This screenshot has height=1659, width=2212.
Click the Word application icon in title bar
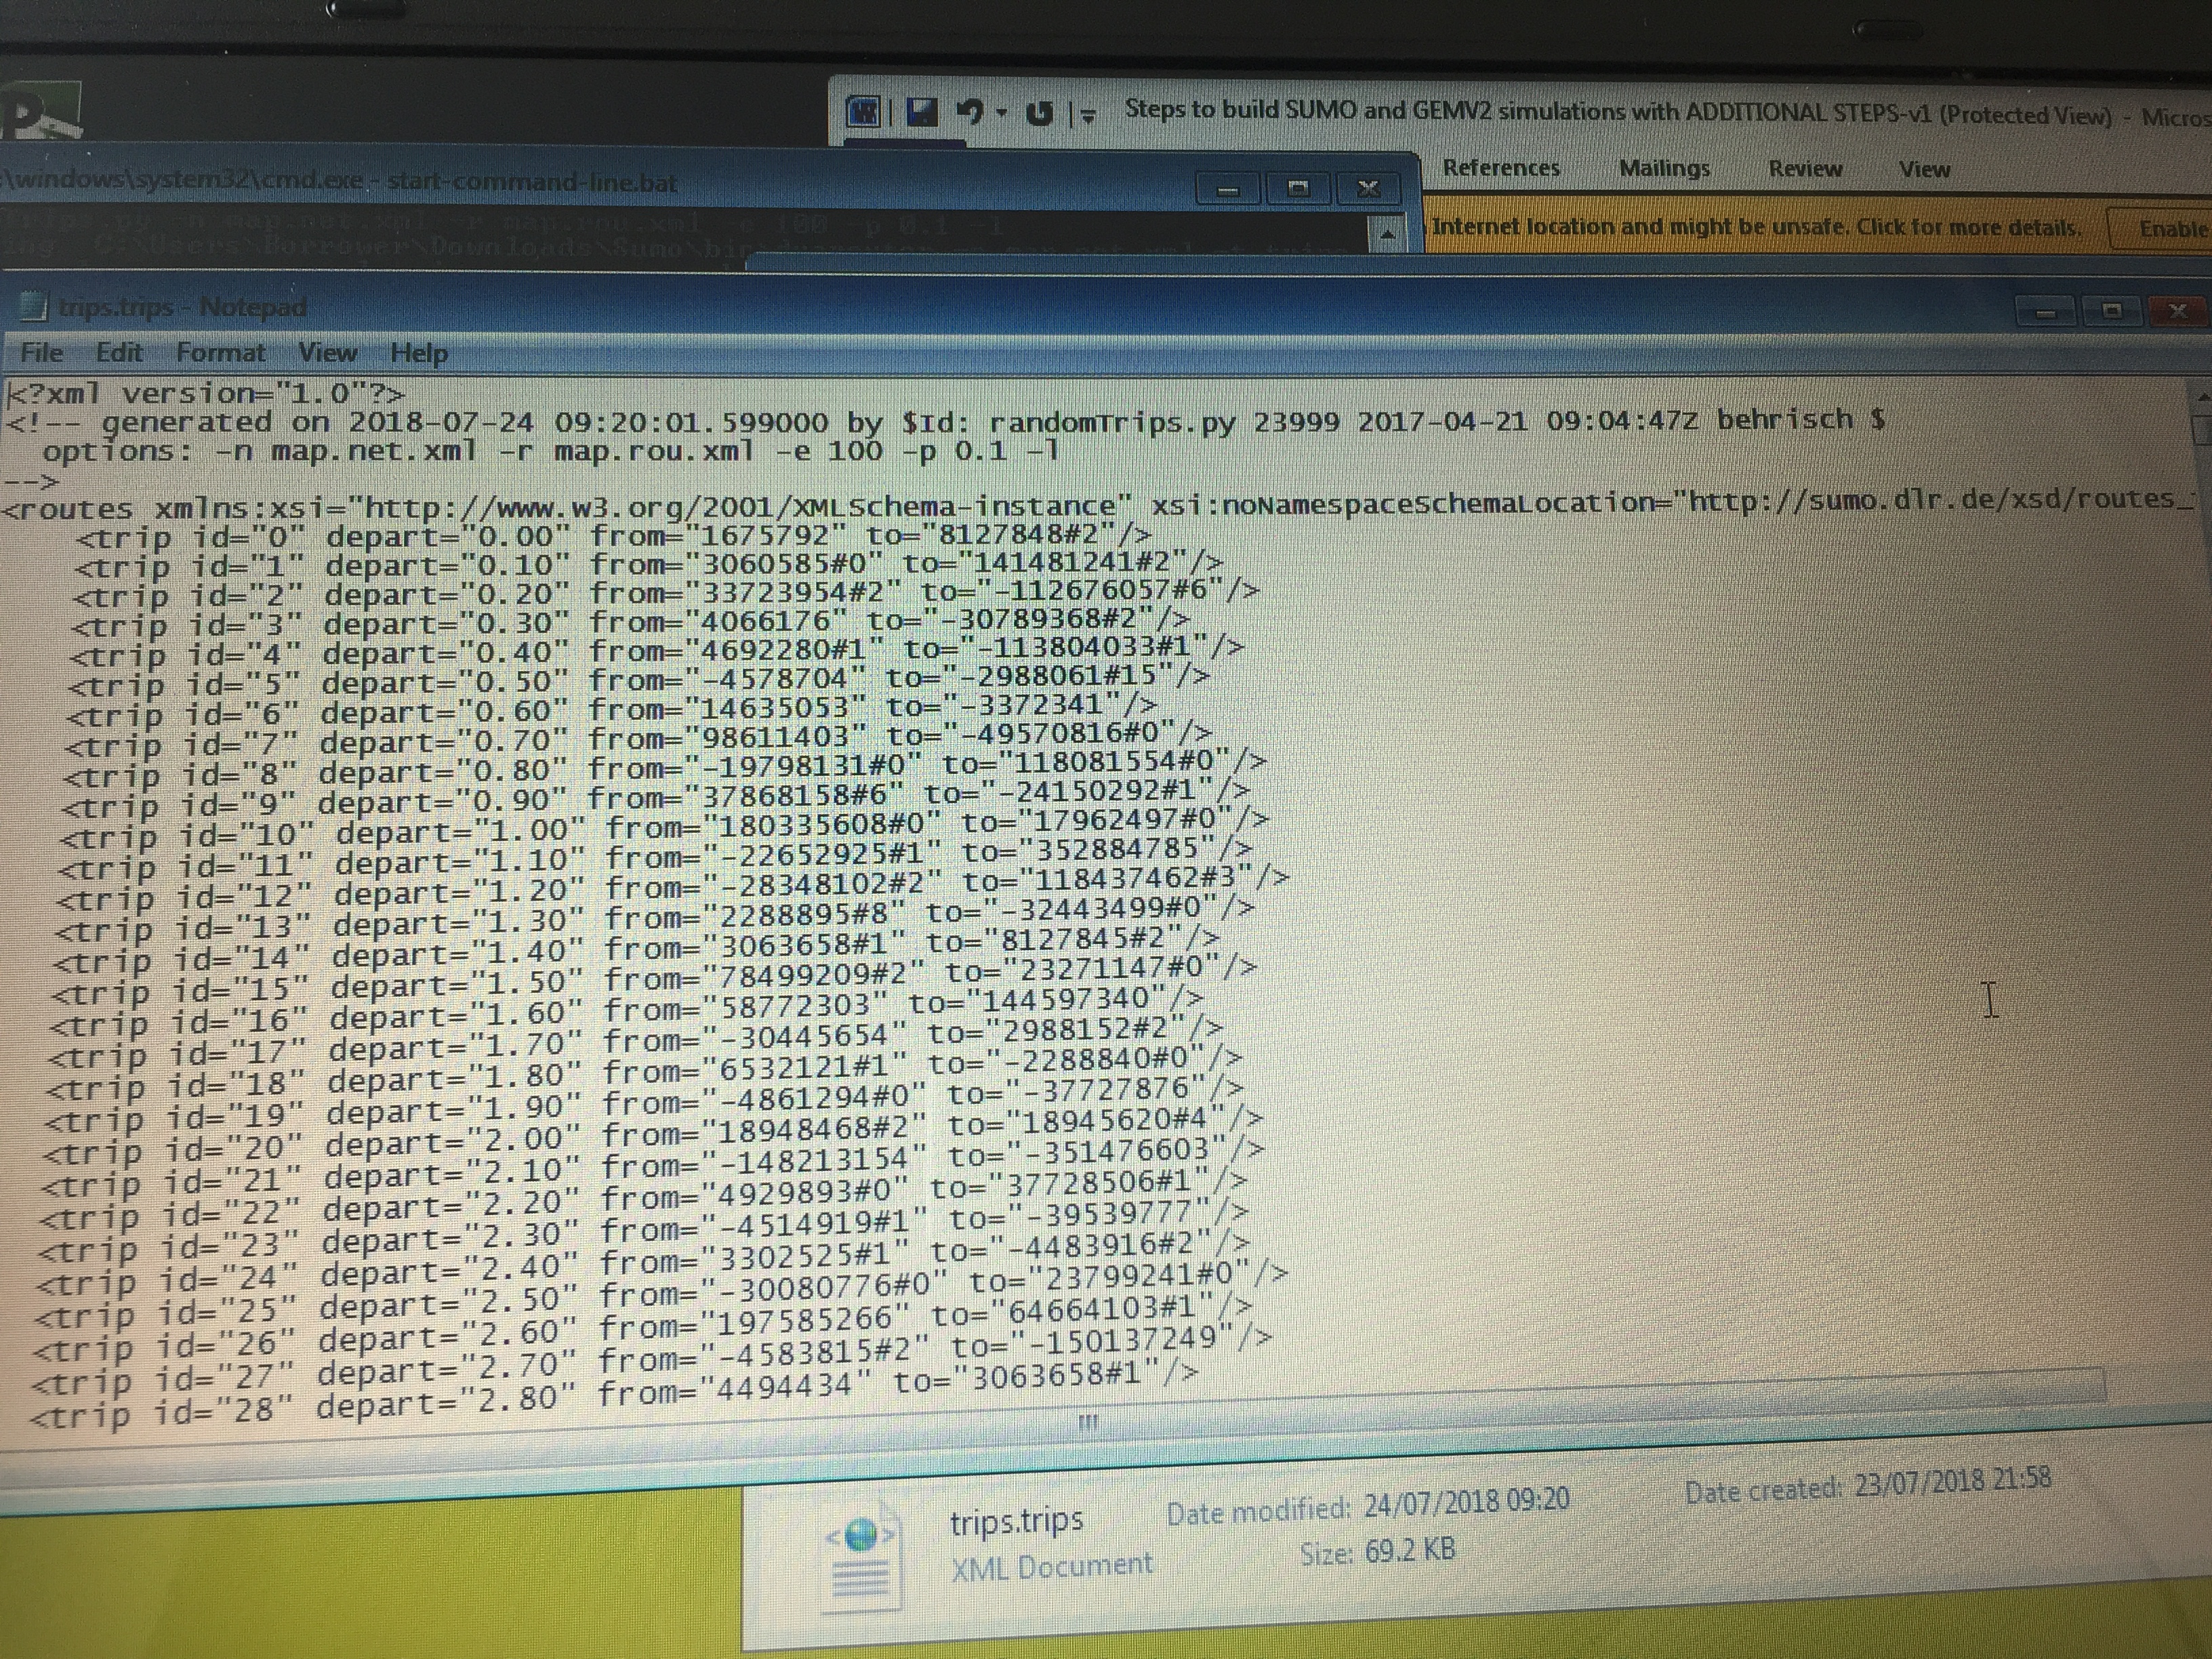(x=864, y=112)
